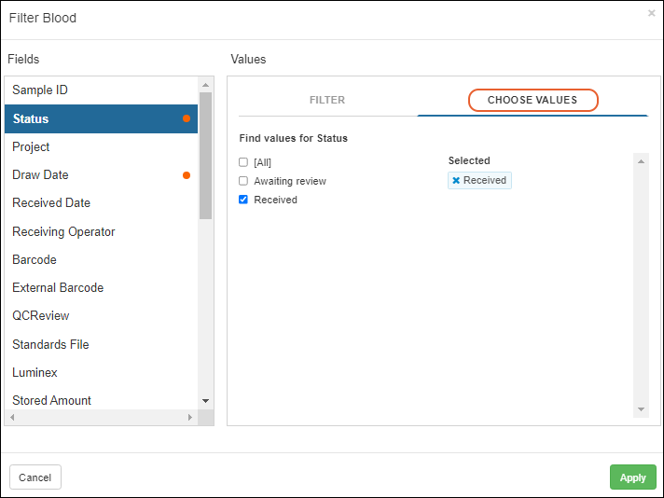Click the orange dot beside Draw Date
This screenshot has width=664, height=498.
tap(187, 175)
